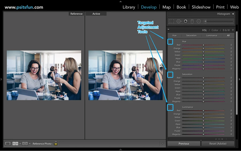Screen dimensions: 241x151
Task: Click the Luminance Magenta value field
Action: pos(231,134)
